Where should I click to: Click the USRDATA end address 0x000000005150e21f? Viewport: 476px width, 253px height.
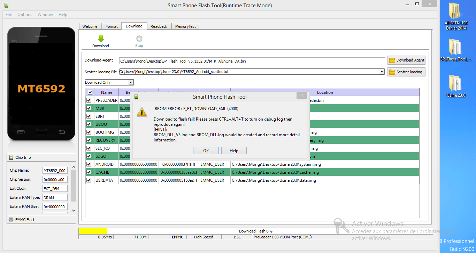tap(179, 180)
